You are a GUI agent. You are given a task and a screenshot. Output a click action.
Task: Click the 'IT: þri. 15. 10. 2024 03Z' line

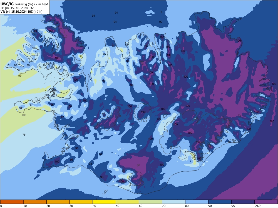click(x=17, y=8)
